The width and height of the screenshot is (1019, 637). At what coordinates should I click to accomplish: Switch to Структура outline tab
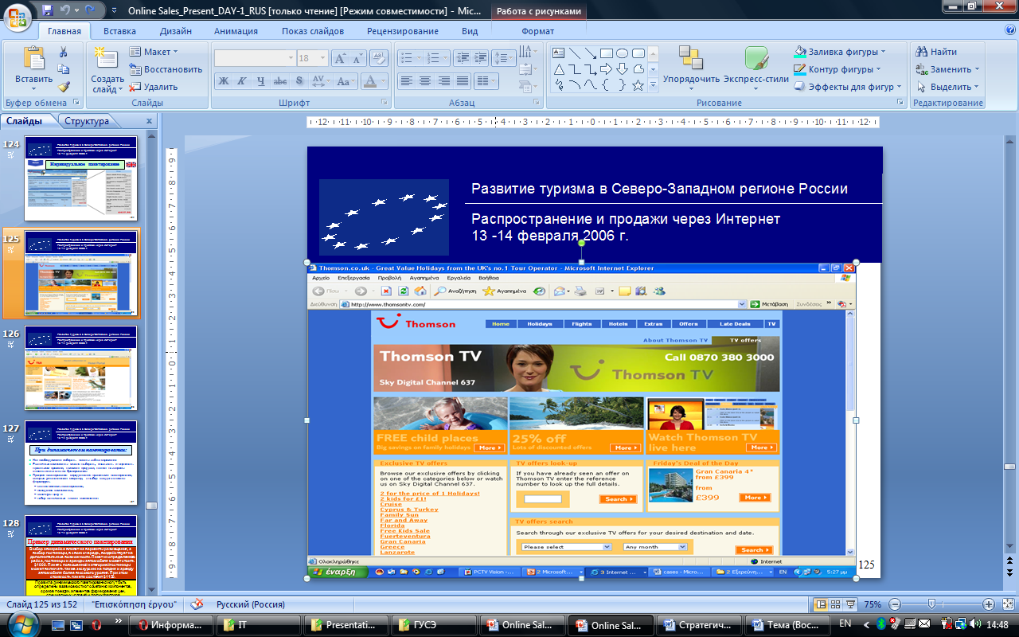(87, 121)
